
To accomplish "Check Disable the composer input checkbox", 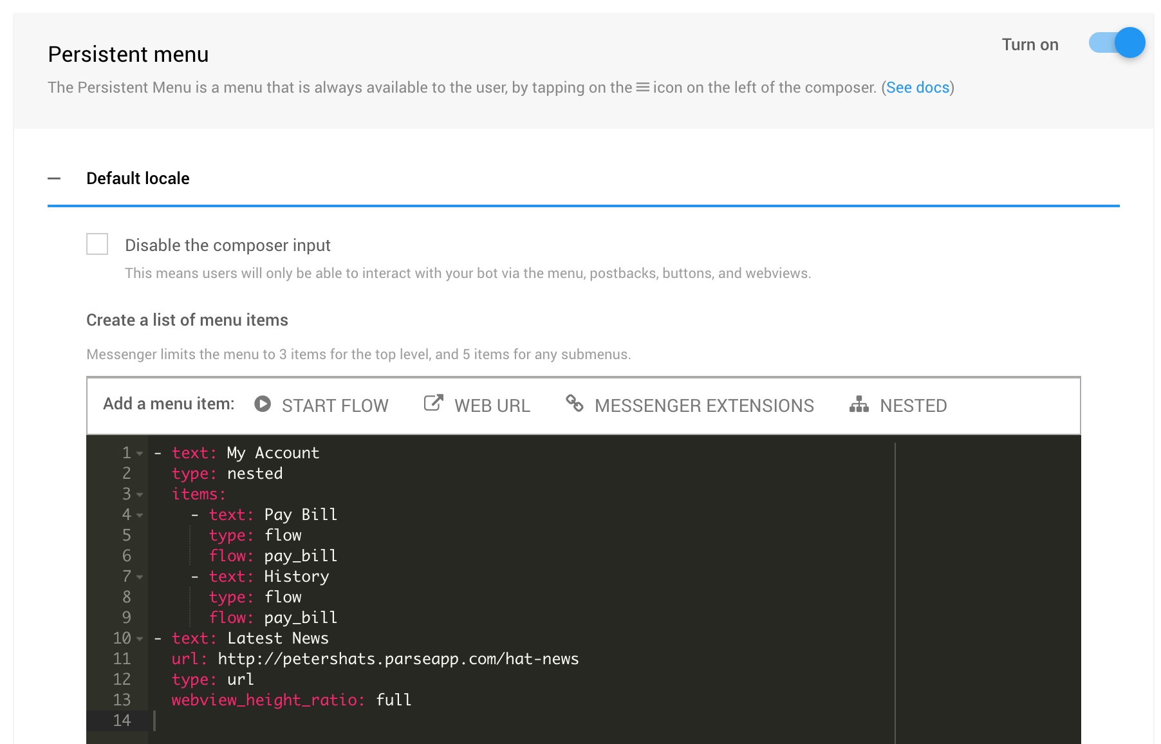I will (x=97, y=244).
